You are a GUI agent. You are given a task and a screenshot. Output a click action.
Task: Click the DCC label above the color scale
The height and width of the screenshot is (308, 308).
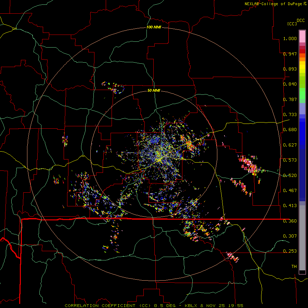(x=300, y=21)
